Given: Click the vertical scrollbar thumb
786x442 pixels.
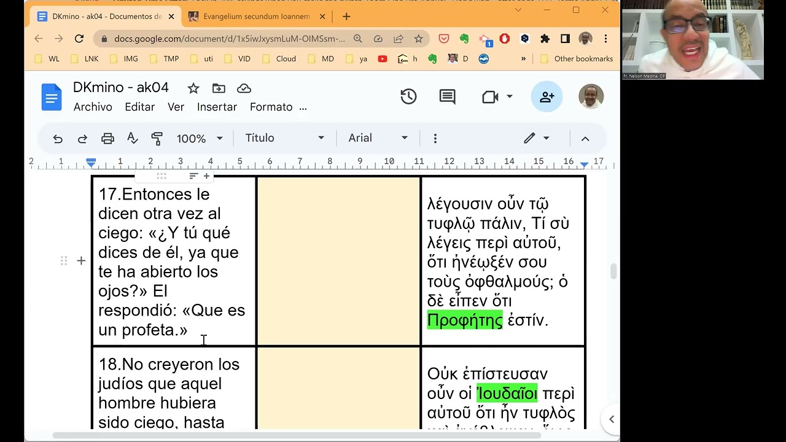Looking at the screenshot, I should click(x=613, y=272).
